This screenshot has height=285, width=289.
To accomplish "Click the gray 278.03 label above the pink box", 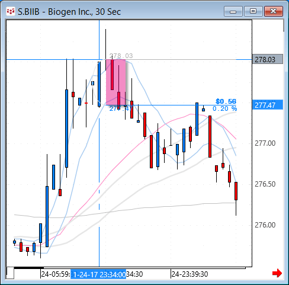I will [x=121, y=56].
